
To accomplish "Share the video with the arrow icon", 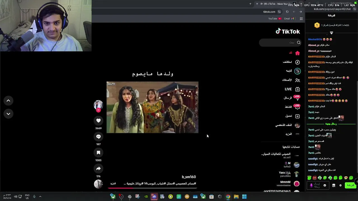I will 98,169.
